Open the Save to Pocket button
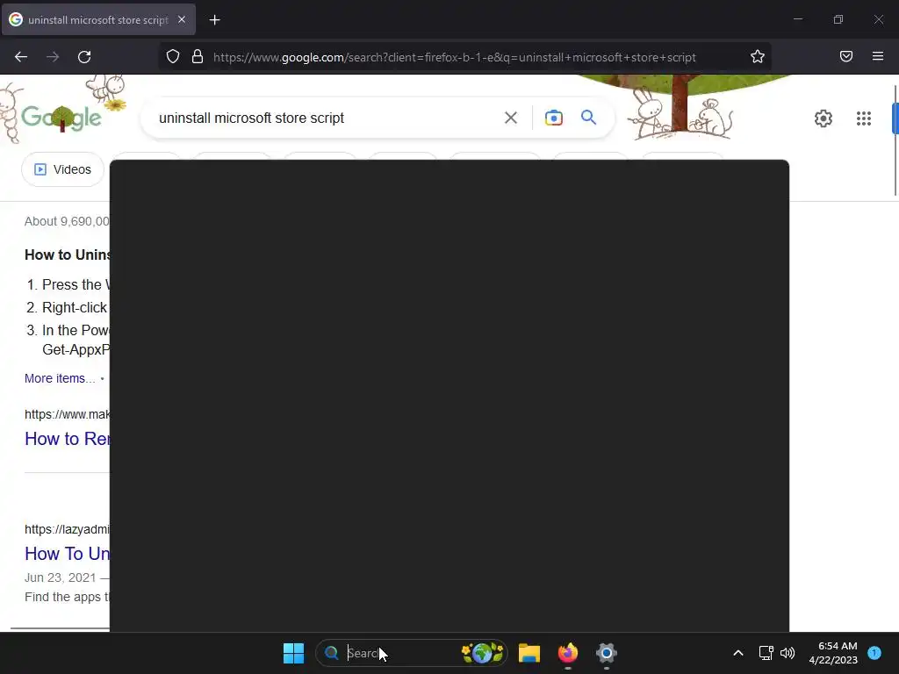899x674 pixels. (x=845, y=56)
